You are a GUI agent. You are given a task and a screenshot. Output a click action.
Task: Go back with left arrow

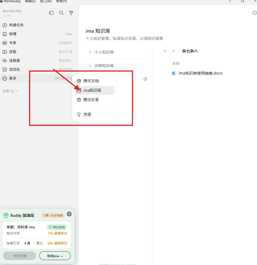[165, 51]
